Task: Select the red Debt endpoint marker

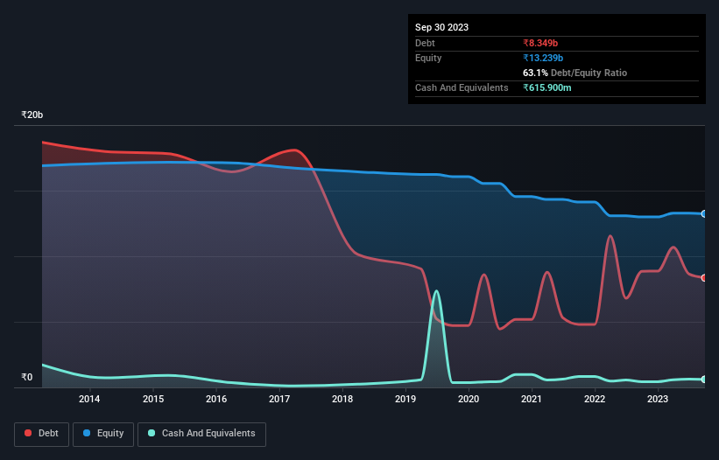Action: click(x=704, y=278)
